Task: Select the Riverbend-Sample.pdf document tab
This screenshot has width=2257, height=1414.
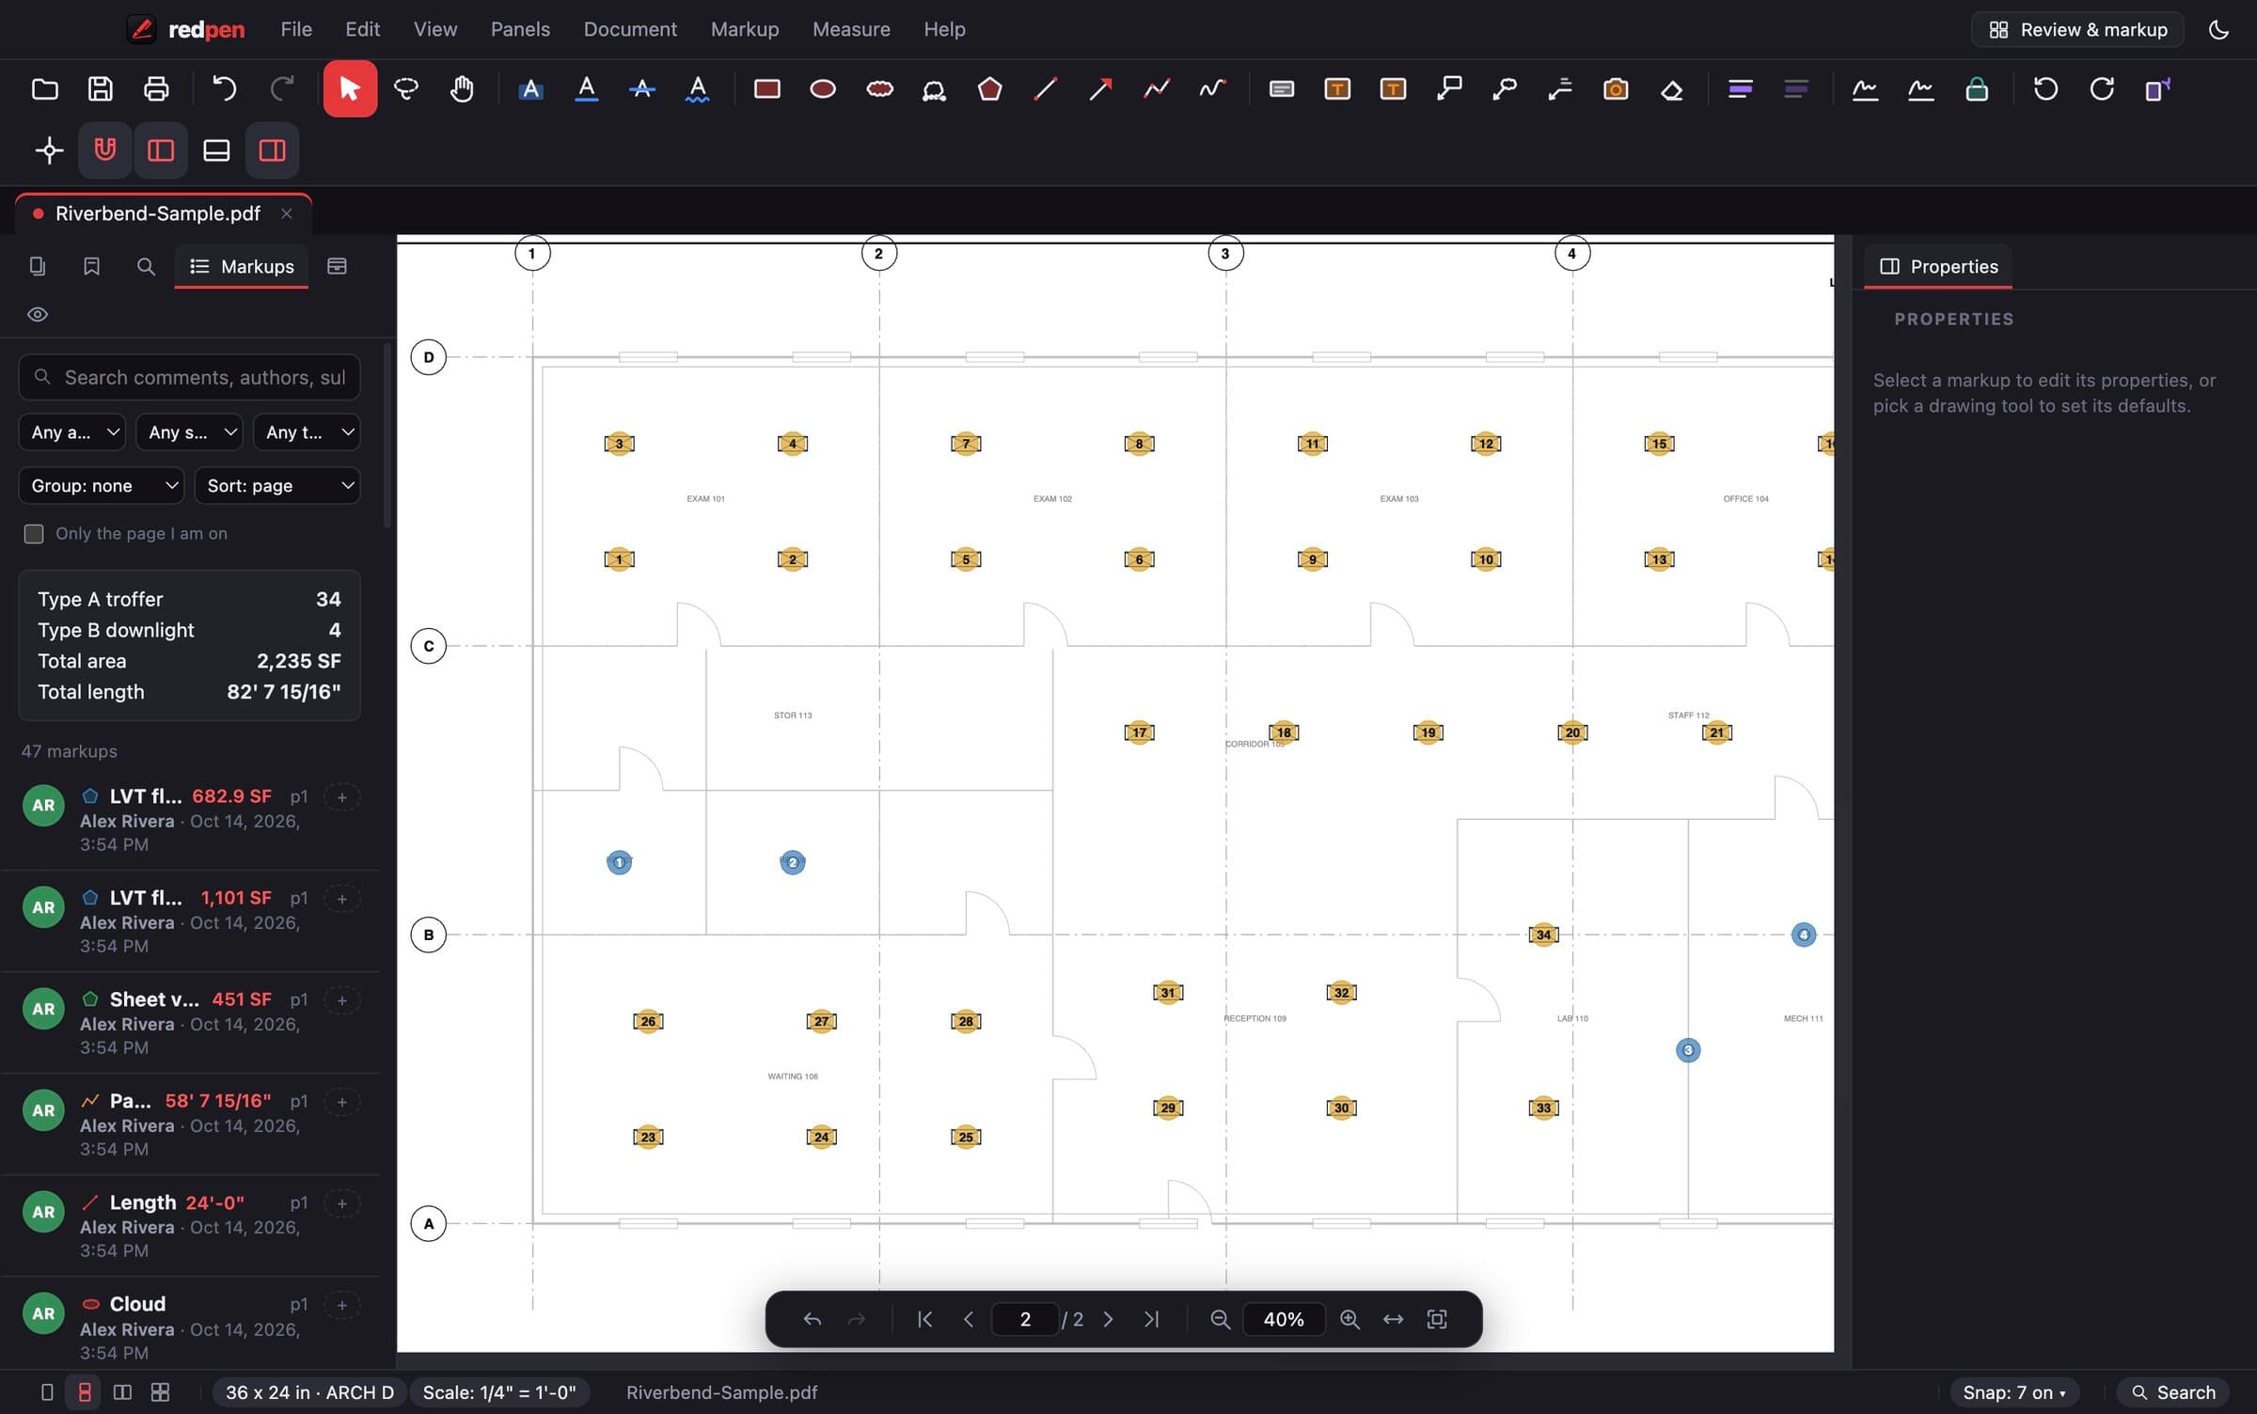Action: pos(164,213)
